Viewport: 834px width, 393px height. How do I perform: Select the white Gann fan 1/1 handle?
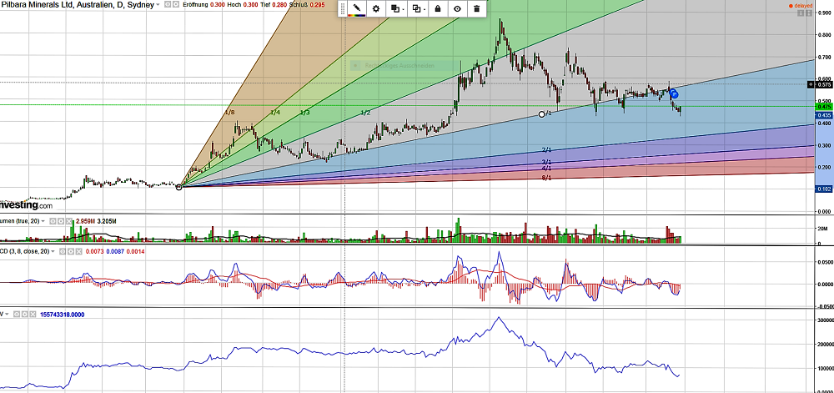click(542, 113)
